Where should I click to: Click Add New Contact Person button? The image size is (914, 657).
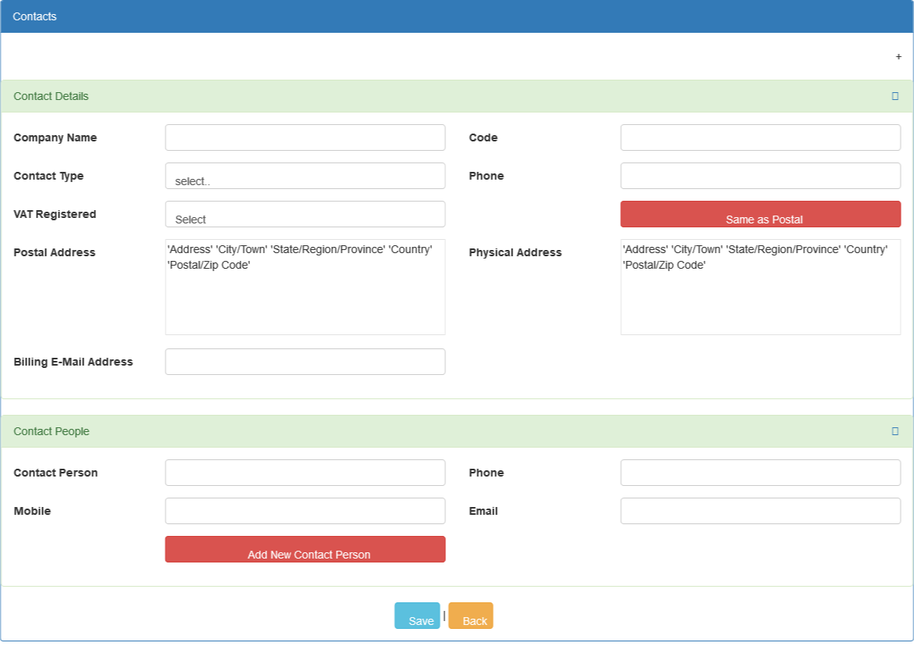pyautogui.click(x=305, y=549)
